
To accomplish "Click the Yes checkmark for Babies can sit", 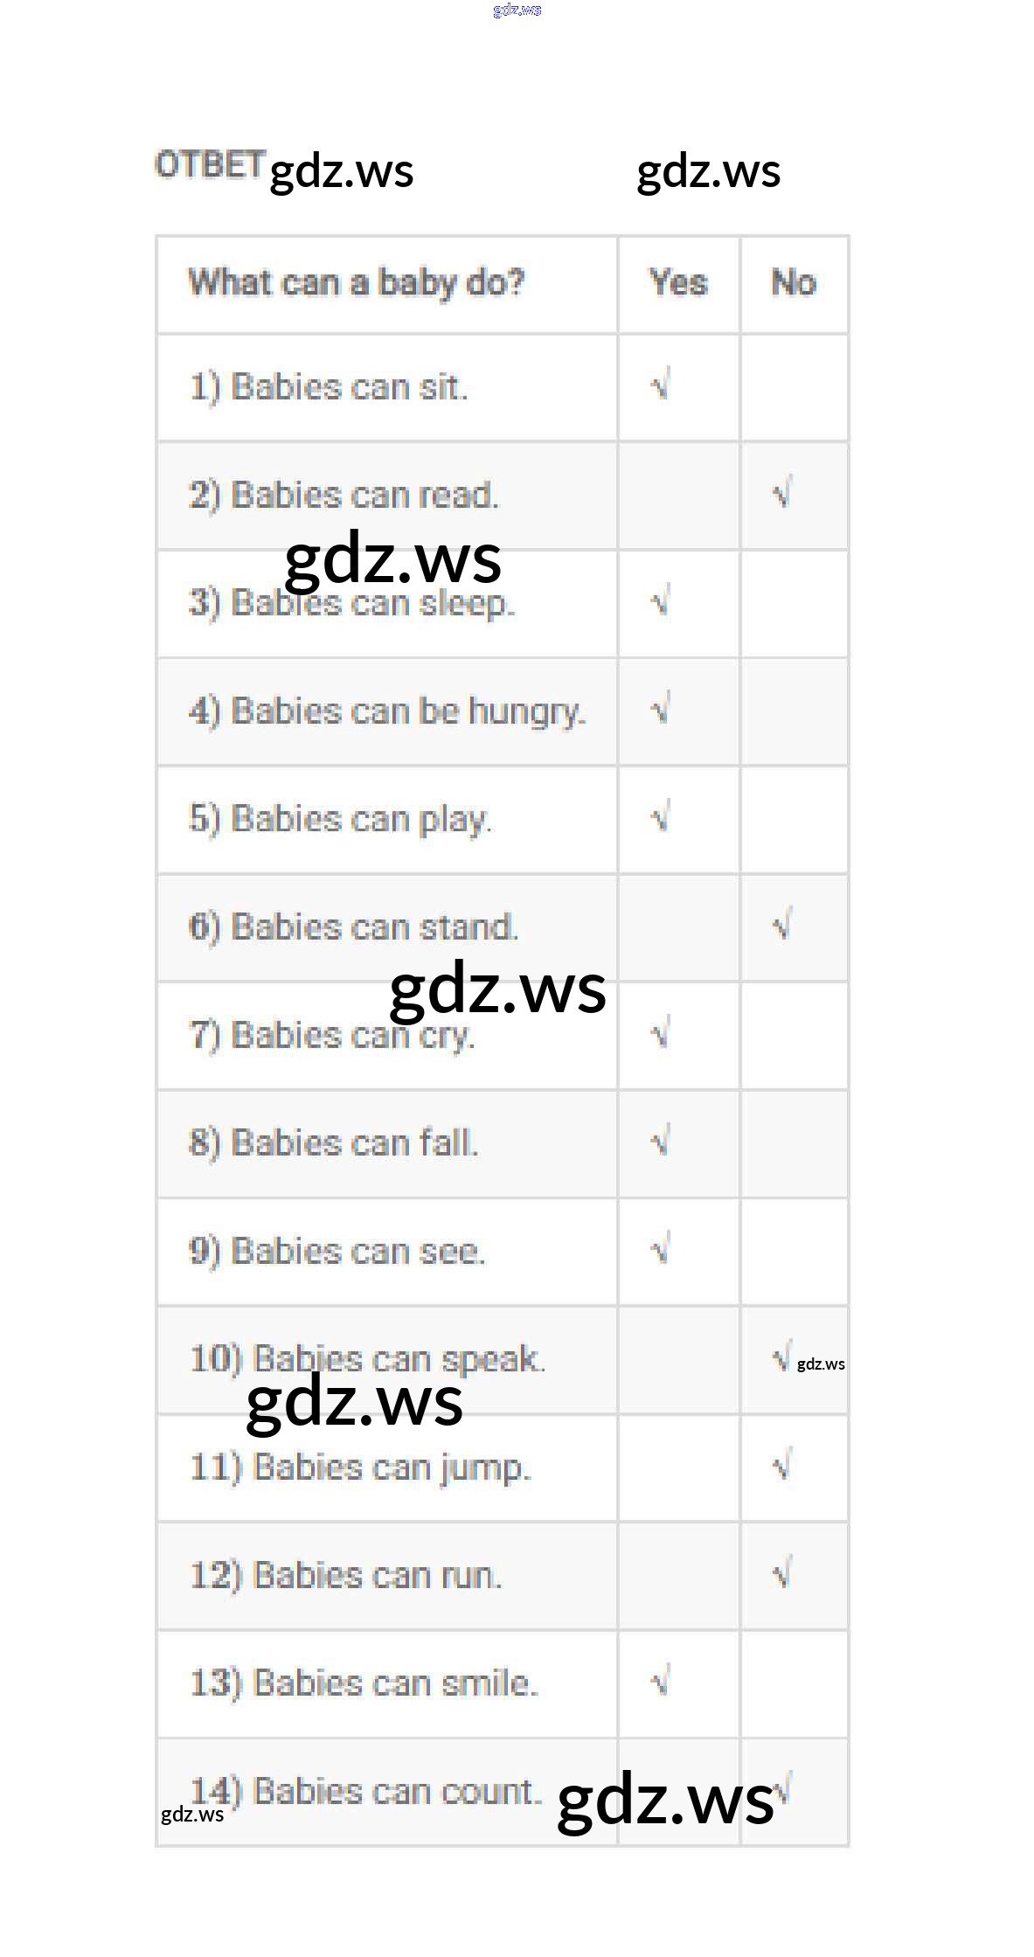I will point(661,385).
